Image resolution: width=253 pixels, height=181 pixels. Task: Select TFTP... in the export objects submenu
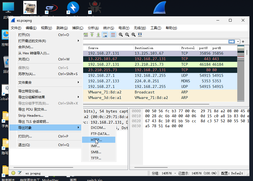[x=99, y=158]
